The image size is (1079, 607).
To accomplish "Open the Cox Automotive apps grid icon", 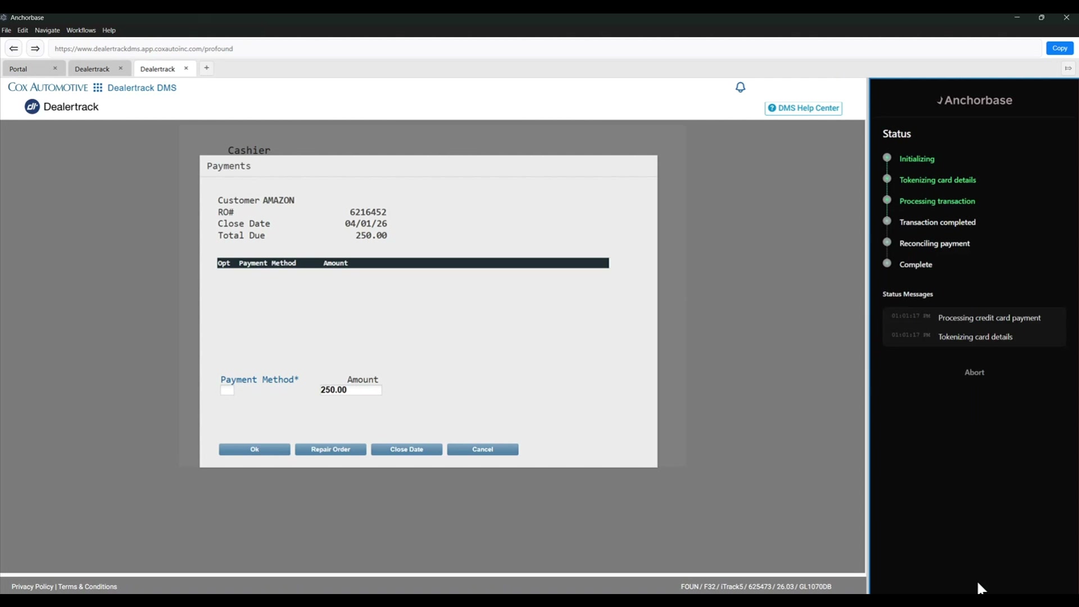I will coord(98,88).
